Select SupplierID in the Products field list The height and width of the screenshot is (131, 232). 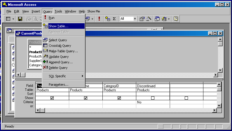tap(35, 61)
